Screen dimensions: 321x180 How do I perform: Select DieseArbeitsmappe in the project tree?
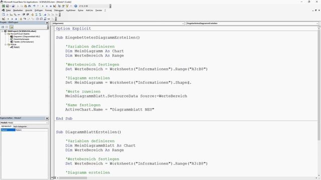click(x=21, y=39)
